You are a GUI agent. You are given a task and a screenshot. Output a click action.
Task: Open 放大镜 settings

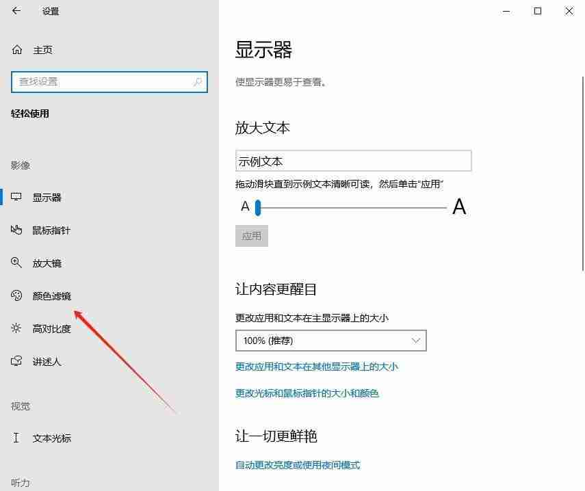point(46,263)
